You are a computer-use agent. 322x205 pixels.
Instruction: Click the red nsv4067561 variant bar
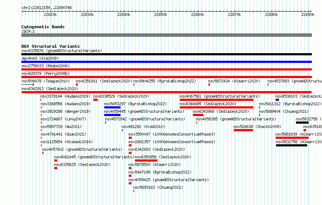click(216, 100)
